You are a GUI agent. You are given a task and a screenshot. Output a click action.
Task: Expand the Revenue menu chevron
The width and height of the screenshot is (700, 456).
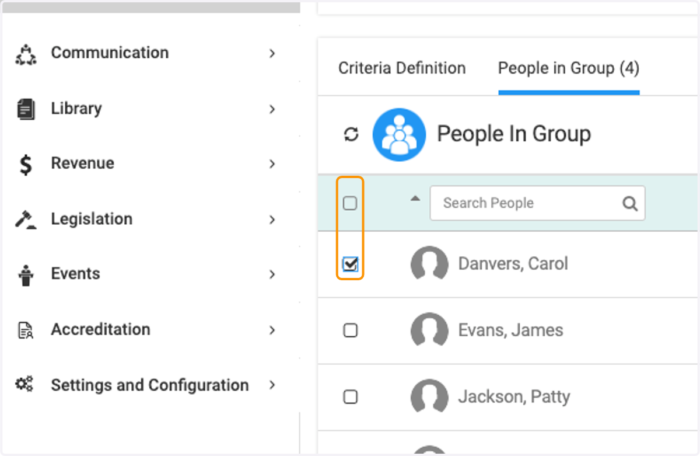[x=272, y=164]
